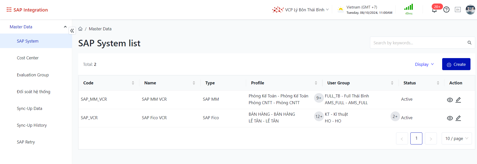
Task: Go to Sync-Up History menu item
Action: pos(32,125)
